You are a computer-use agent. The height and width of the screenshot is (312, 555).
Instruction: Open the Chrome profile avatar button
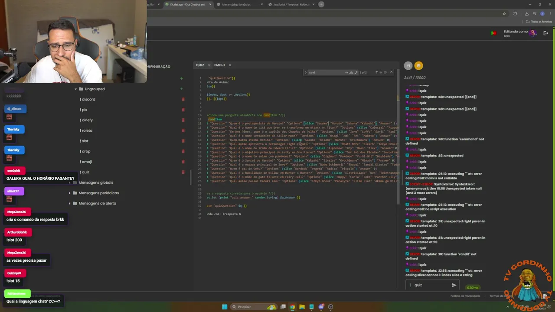[x=542, y=13]
